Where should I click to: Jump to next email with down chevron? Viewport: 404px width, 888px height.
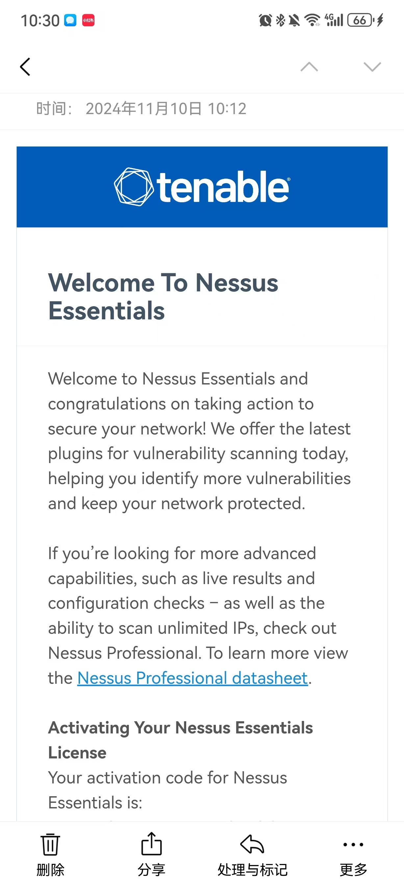372,67
